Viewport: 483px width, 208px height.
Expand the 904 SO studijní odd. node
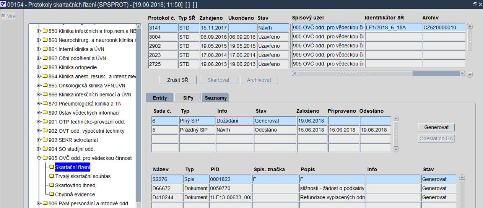point(39,149)
